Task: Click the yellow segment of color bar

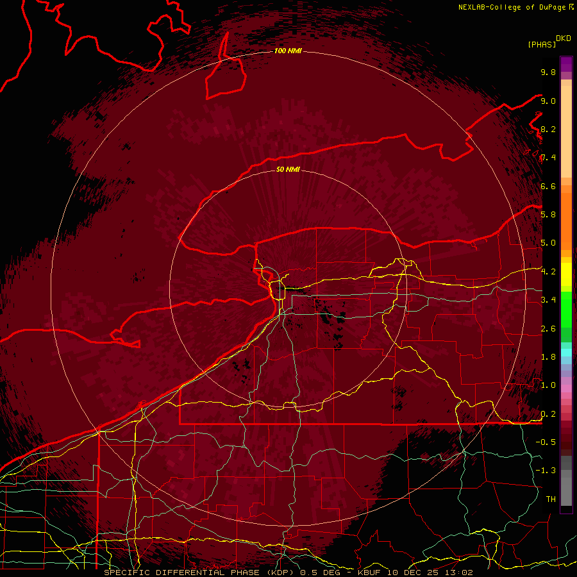Action: 566,274
